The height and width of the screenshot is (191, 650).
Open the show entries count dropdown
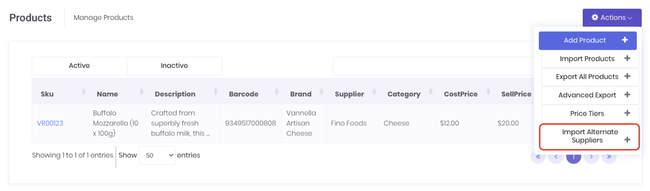(157, 155)
